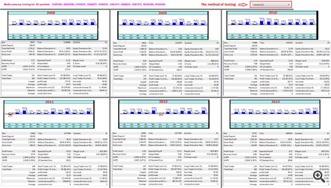Open the 2008 monthly profit chart
Viewport: 331px width, 188px height.
[x=53, y=26]
